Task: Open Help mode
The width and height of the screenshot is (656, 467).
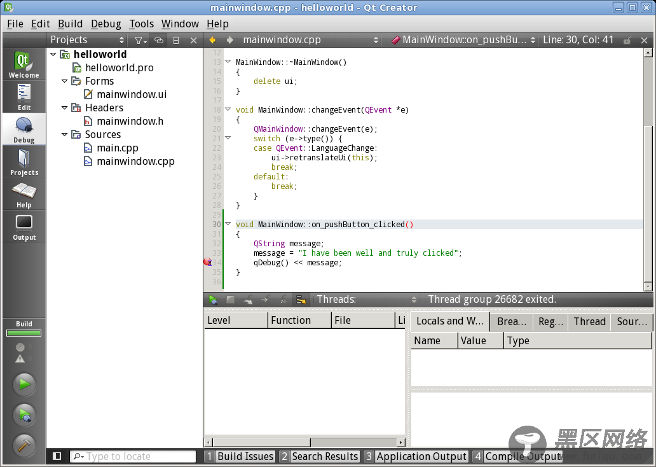Action: click(x=24, y=194)
